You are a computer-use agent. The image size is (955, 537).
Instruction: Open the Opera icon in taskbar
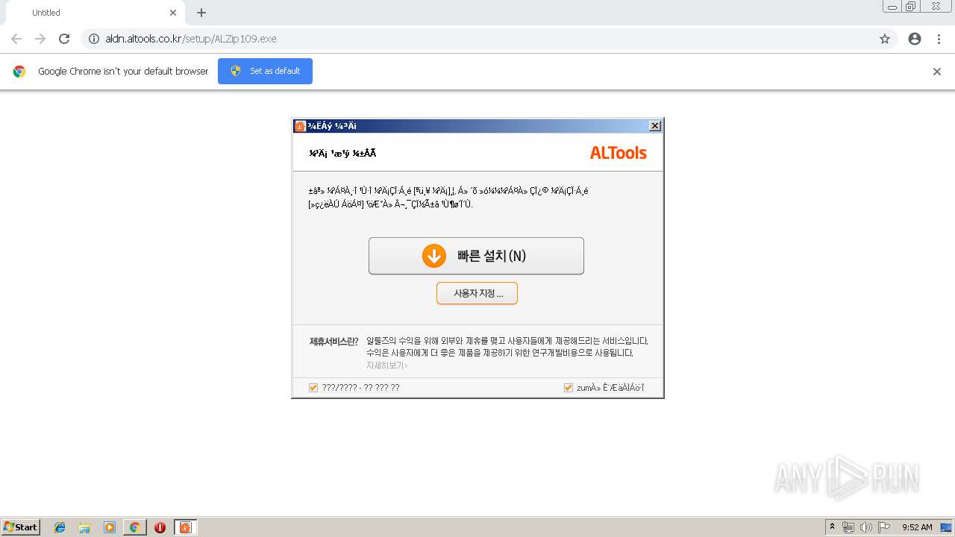[160, 527]
